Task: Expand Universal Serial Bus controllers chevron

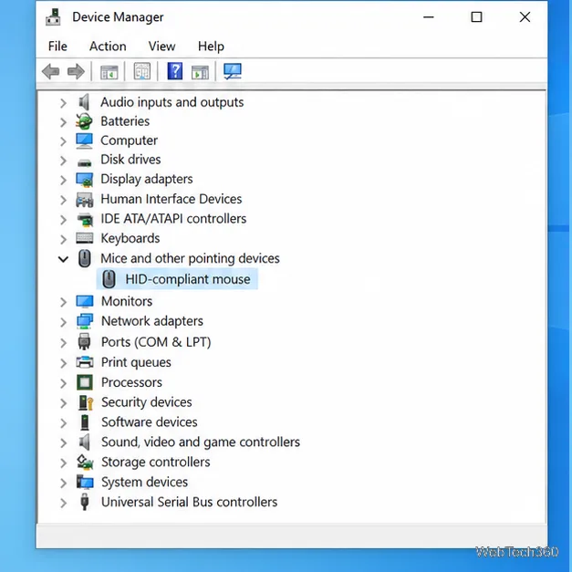Action: click(63, 503)
